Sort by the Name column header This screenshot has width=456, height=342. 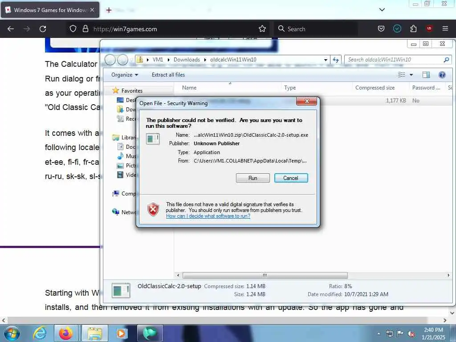pos(189,88)
